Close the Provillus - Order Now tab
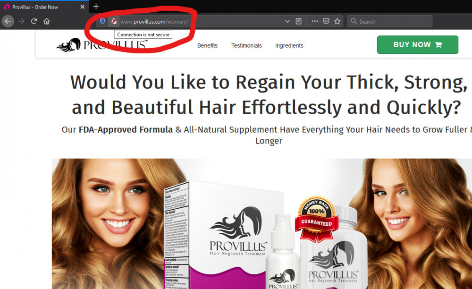The height and width of the screenshot is (289, 472). click(x=83, y=7)
